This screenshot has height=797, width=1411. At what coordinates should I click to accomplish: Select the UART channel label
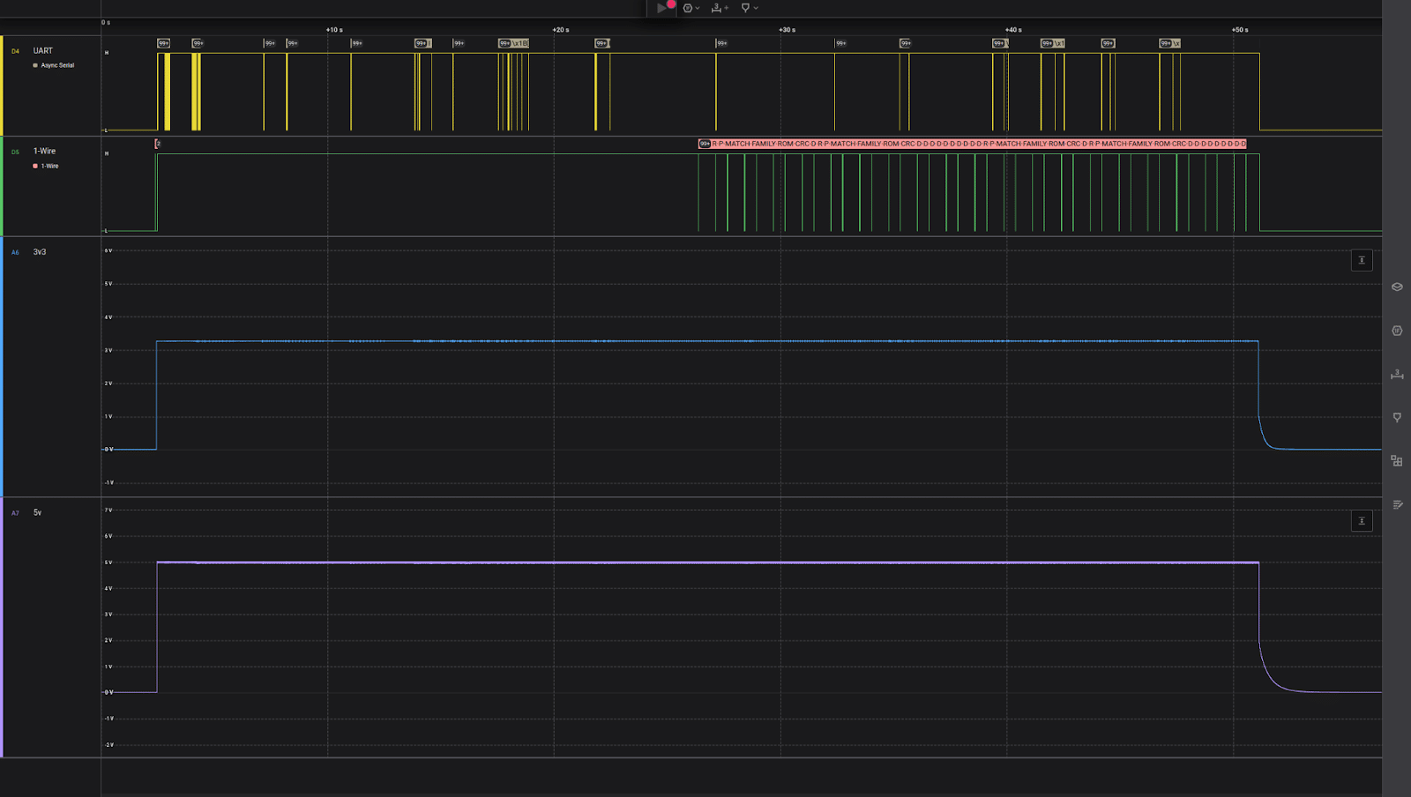point(43,51)
